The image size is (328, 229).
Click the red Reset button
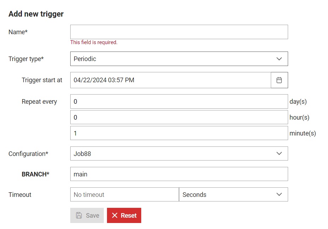[x=124, y=215]
